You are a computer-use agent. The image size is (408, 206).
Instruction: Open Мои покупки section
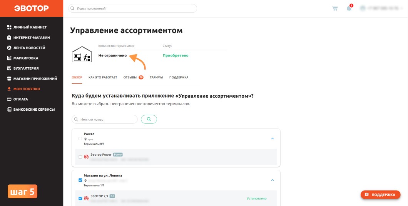click(x=27, y=89)
